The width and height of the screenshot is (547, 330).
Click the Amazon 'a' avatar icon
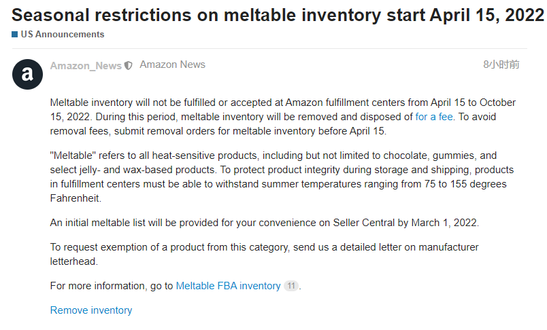pyautogui.click(x=28, y=74)
